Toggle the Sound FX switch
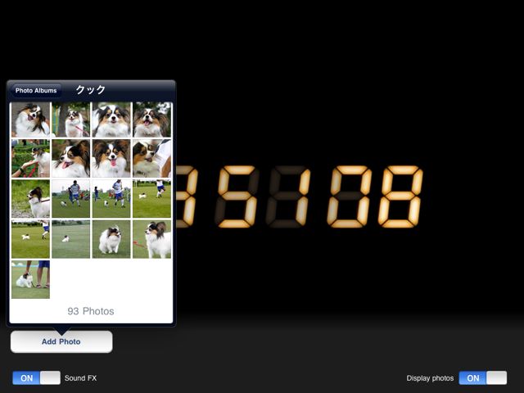Image resolution: width=524 pixels, height=393 pixels. (36, 378)
